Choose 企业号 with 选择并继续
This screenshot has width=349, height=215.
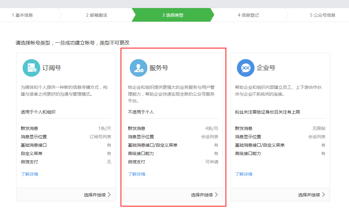click(309, 195)
